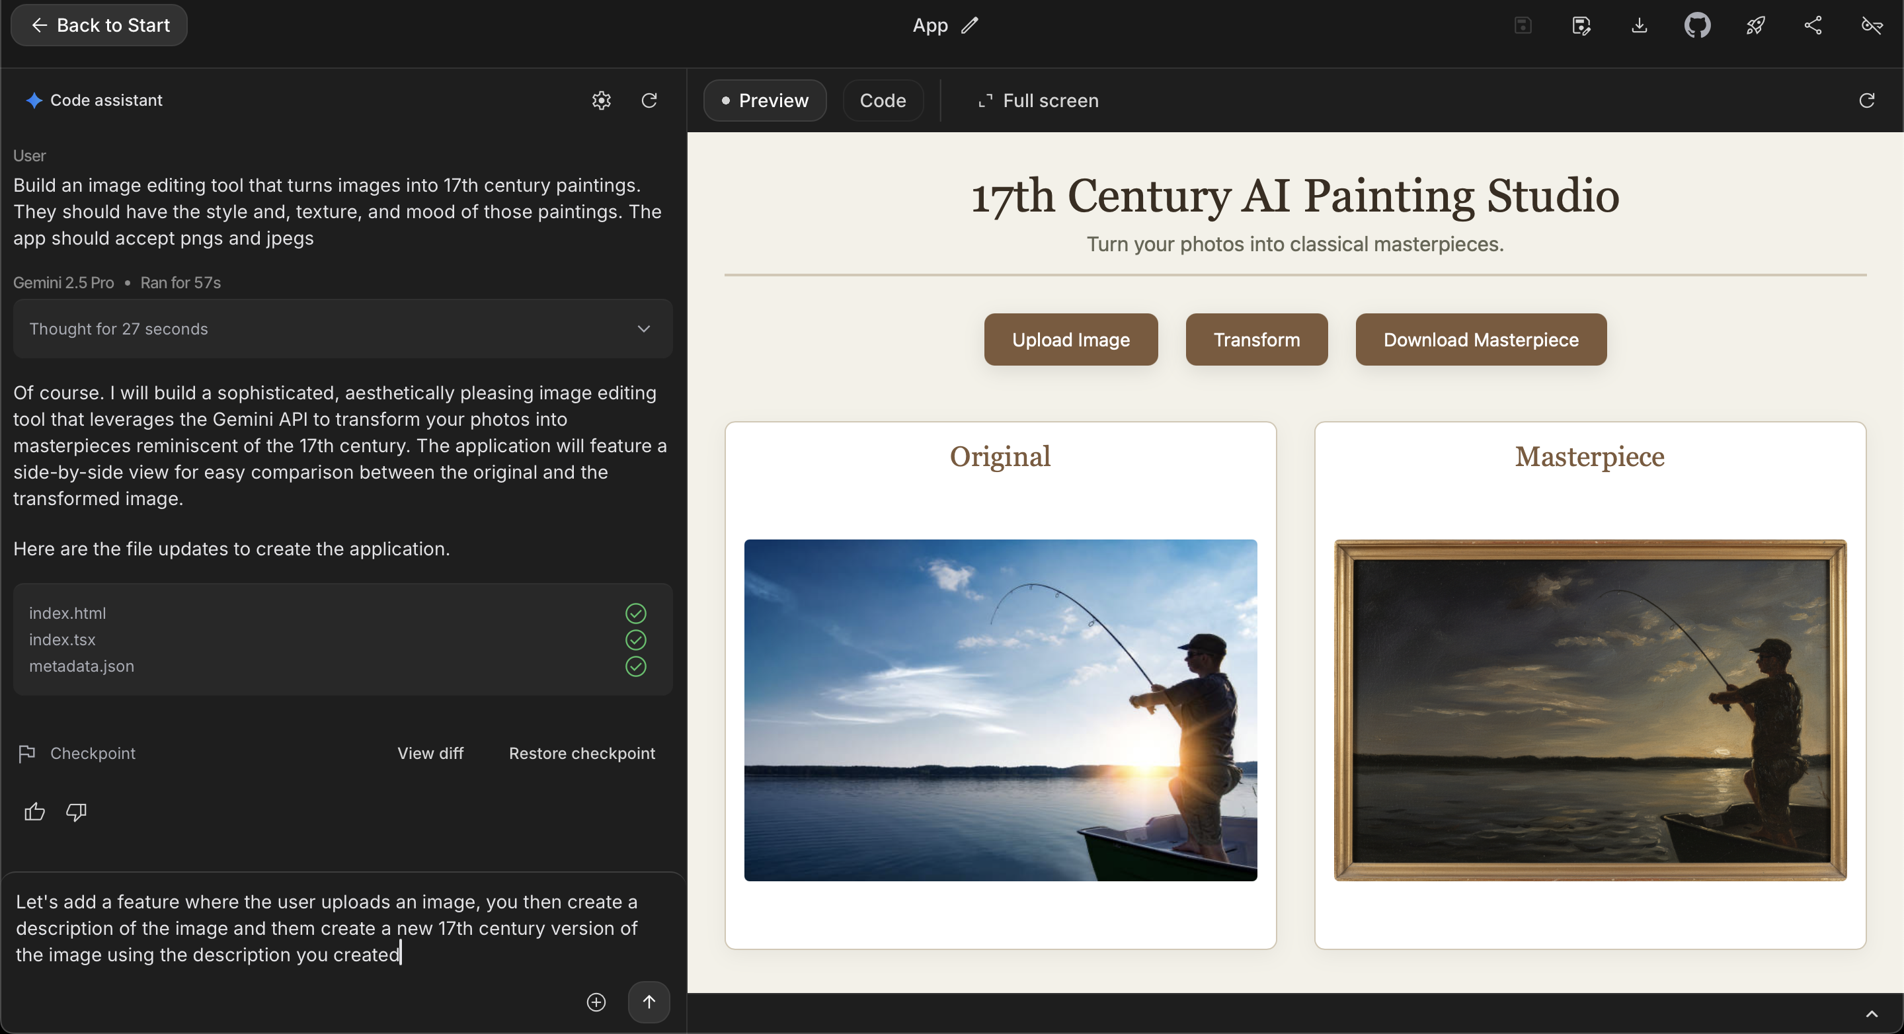Viewport: 1904px width, 1034px height.
Task: Select the Preview tab
Action: 764,100
